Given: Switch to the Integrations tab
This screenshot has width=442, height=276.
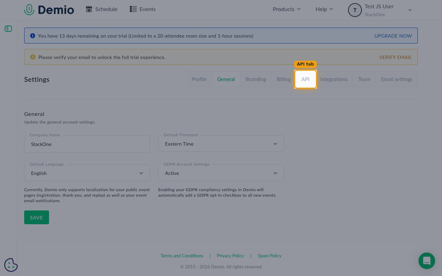Looking at the screenshot, I should point(334,79).
